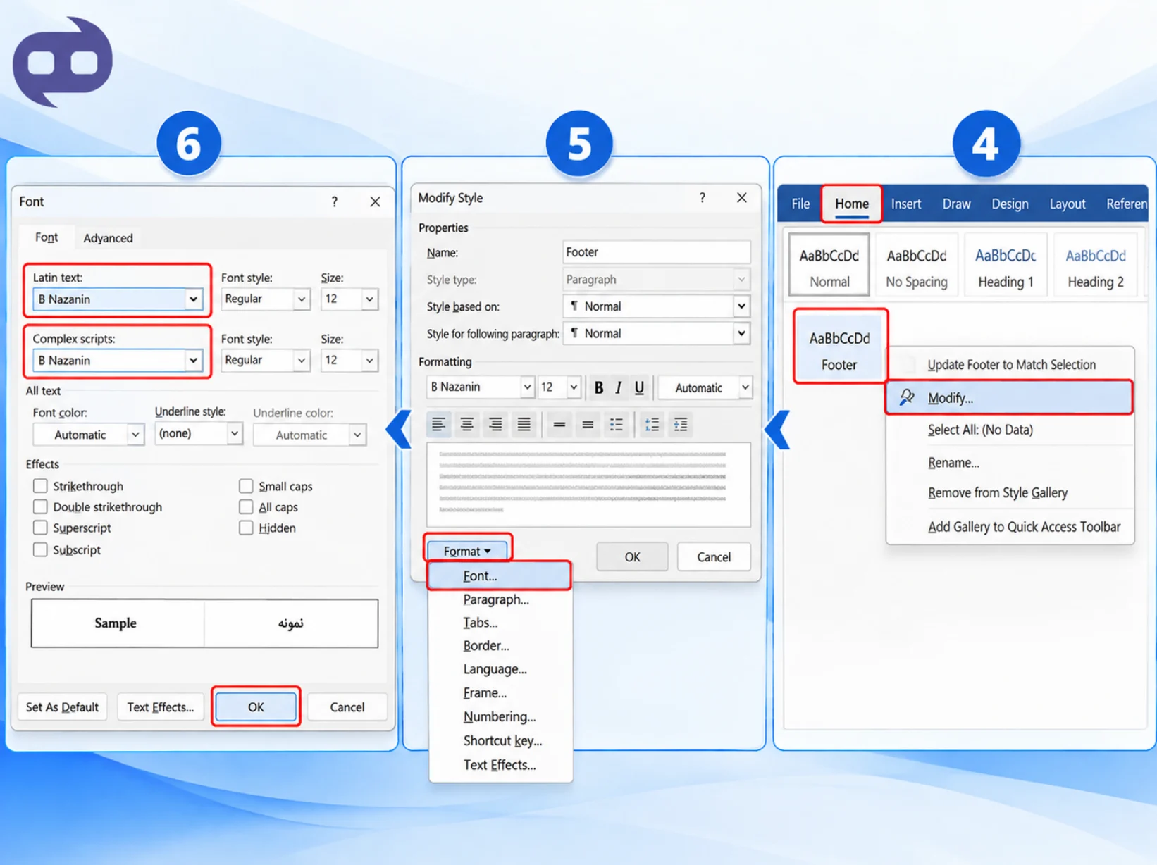Click Set As Default button
1157x865 pixels.
tap(62, 707)
